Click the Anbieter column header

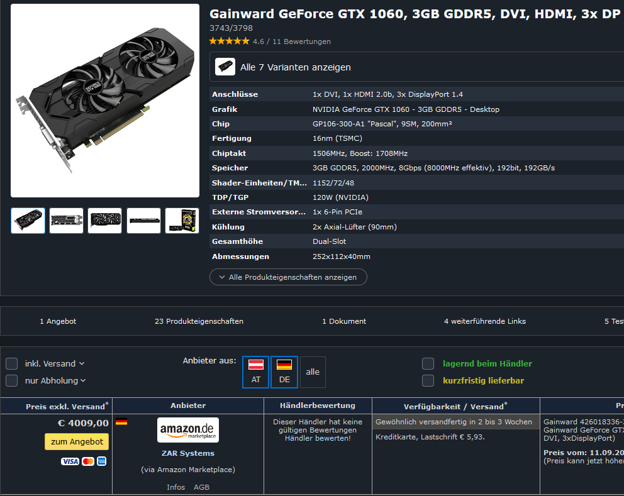(x=188, y=405)
